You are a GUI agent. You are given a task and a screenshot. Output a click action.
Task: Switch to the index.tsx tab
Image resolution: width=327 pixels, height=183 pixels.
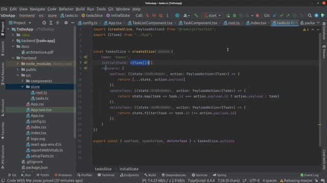pyautogui.click(x=256, y=23)
